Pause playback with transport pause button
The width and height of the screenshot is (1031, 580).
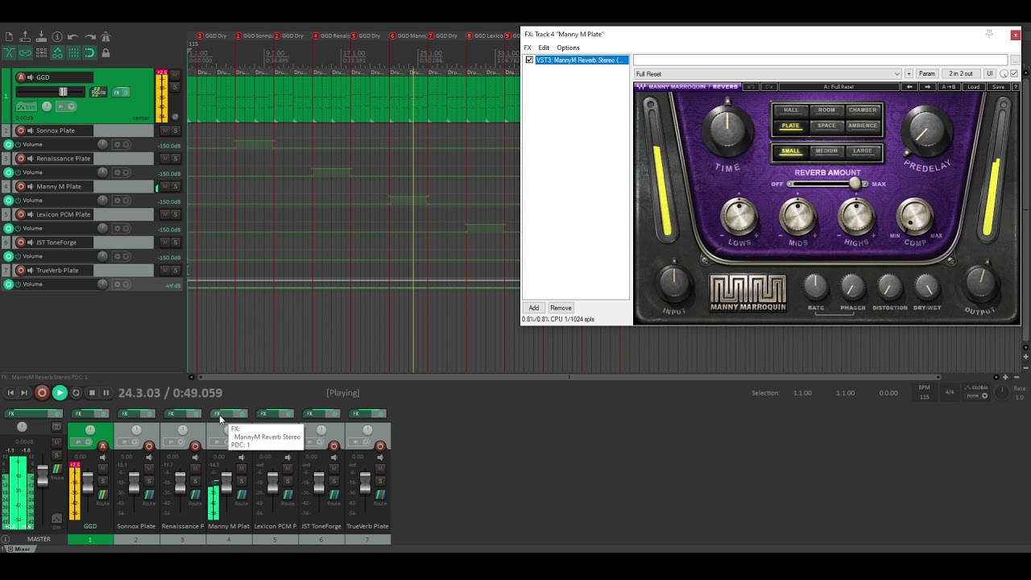106,393
